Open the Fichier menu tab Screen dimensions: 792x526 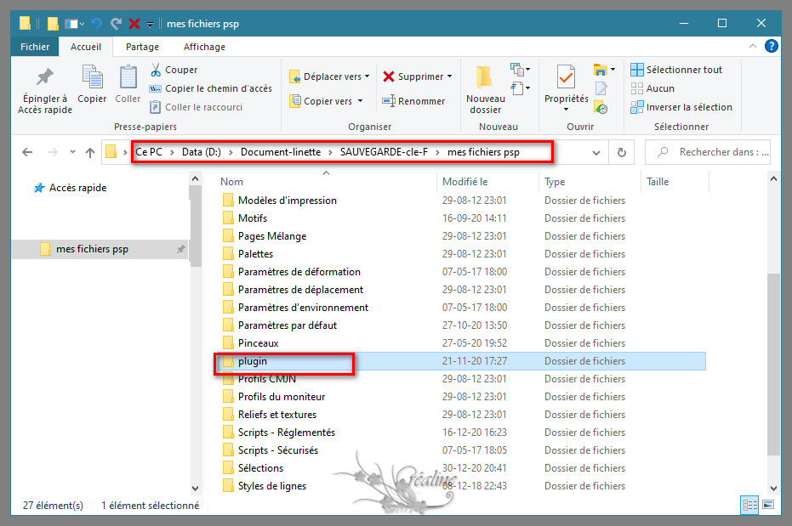tap(35, 47)
